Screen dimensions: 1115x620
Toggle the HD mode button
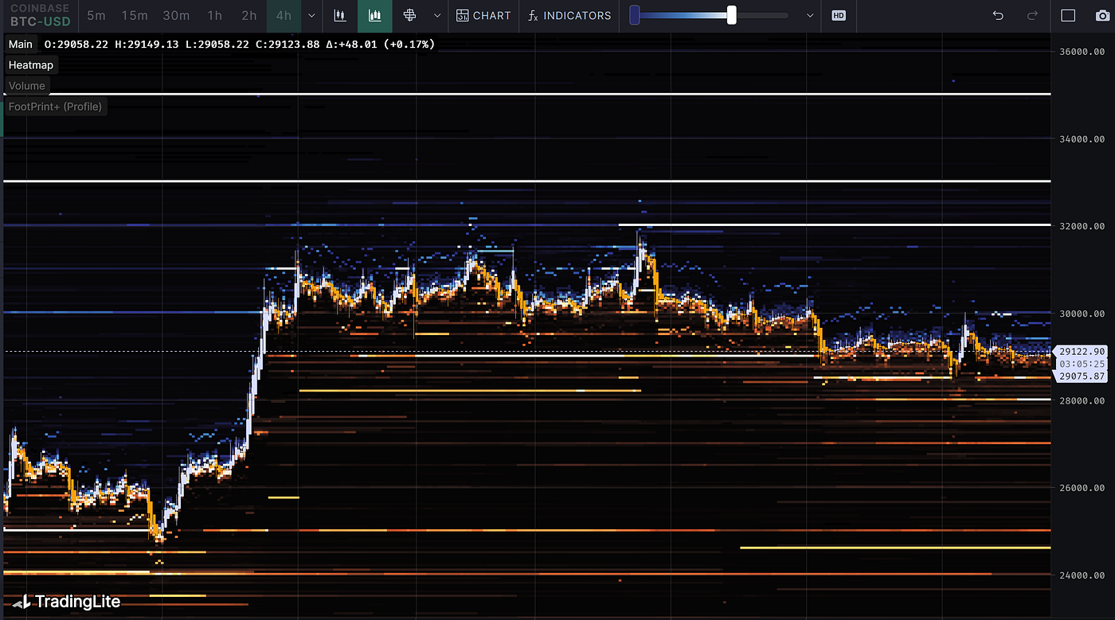(x=838, y=15)
